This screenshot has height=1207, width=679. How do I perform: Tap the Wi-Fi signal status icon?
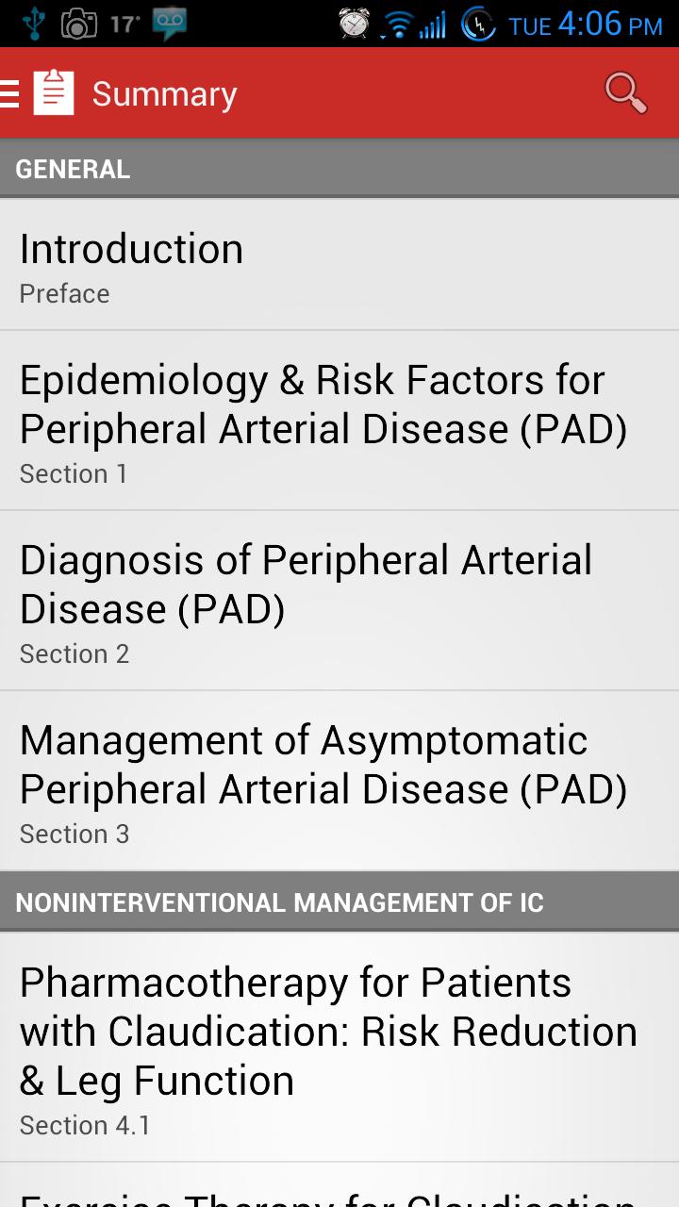(x=398, y=25)
